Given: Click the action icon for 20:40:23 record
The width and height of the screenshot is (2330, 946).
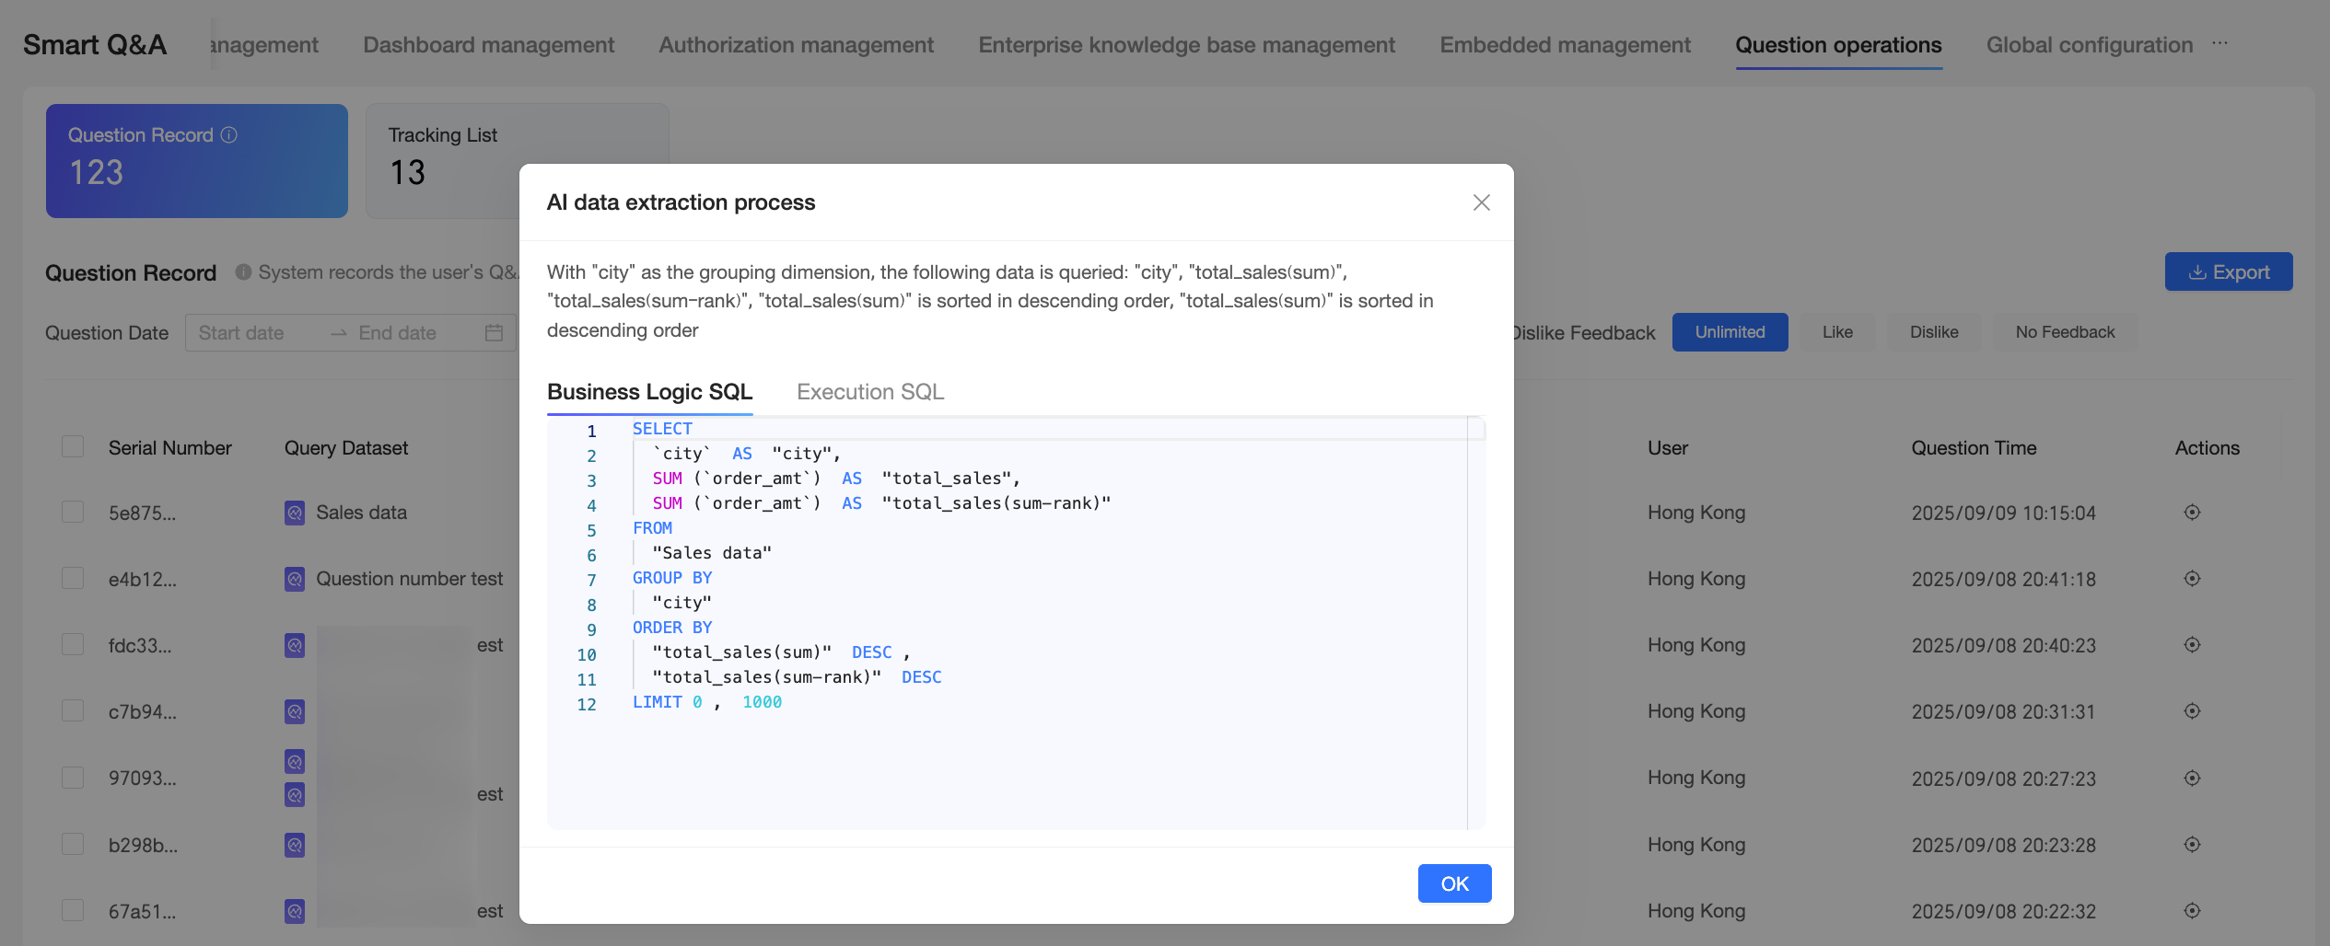Looking at the screenshot, I should click(x=2192, y=645).
